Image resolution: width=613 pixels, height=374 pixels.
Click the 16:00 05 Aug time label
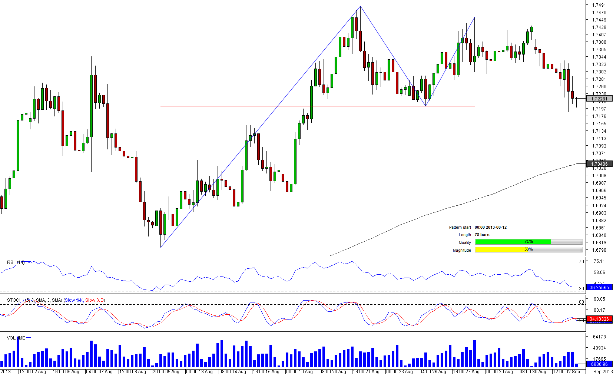66,371
